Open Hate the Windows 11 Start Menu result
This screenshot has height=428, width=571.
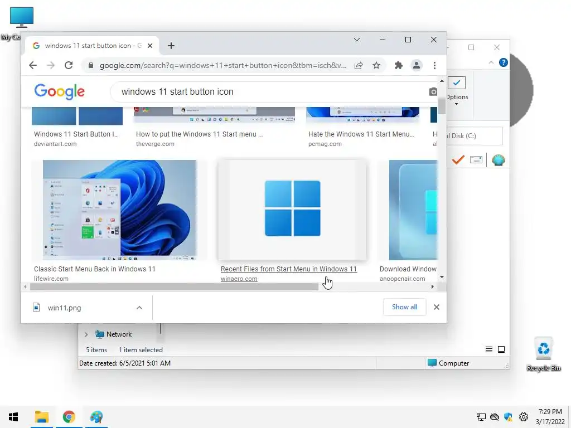(x=361, y=134)
